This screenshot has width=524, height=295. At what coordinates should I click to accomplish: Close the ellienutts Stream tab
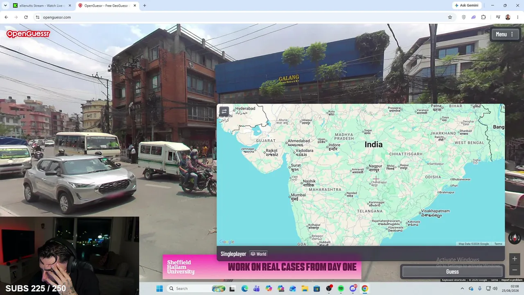pyautogui.click(x=69, y=5)
